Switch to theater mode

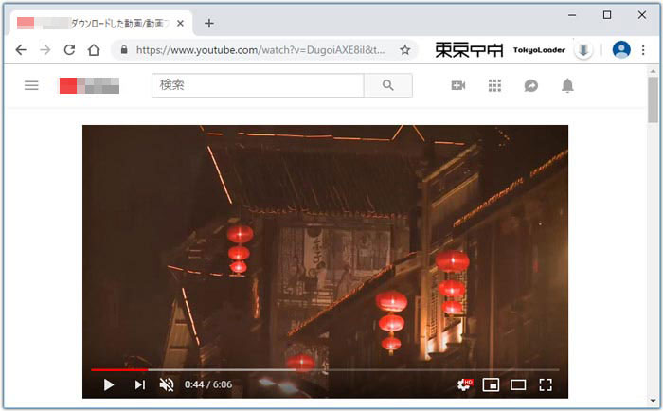click(x=518, y=384)
